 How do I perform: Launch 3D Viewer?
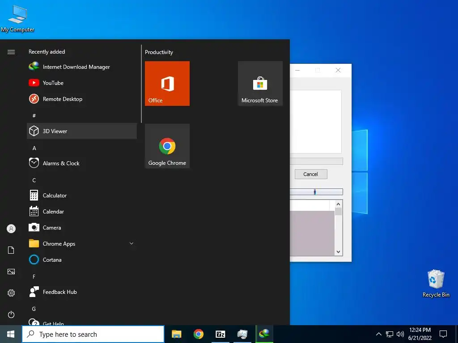pos(82,131)
